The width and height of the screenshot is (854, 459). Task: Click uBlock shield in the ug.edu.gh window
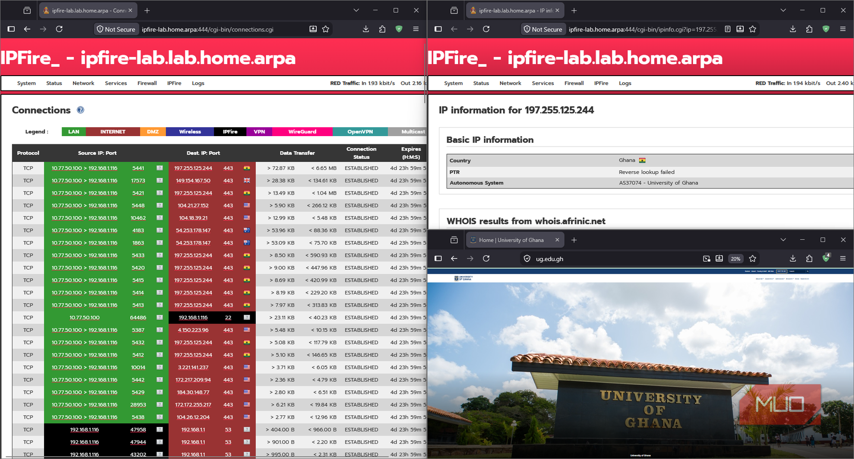(826, 258)
